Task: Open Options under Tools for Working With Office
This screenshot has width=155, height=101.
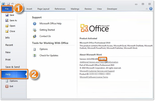Action: (x=43, y=49)
